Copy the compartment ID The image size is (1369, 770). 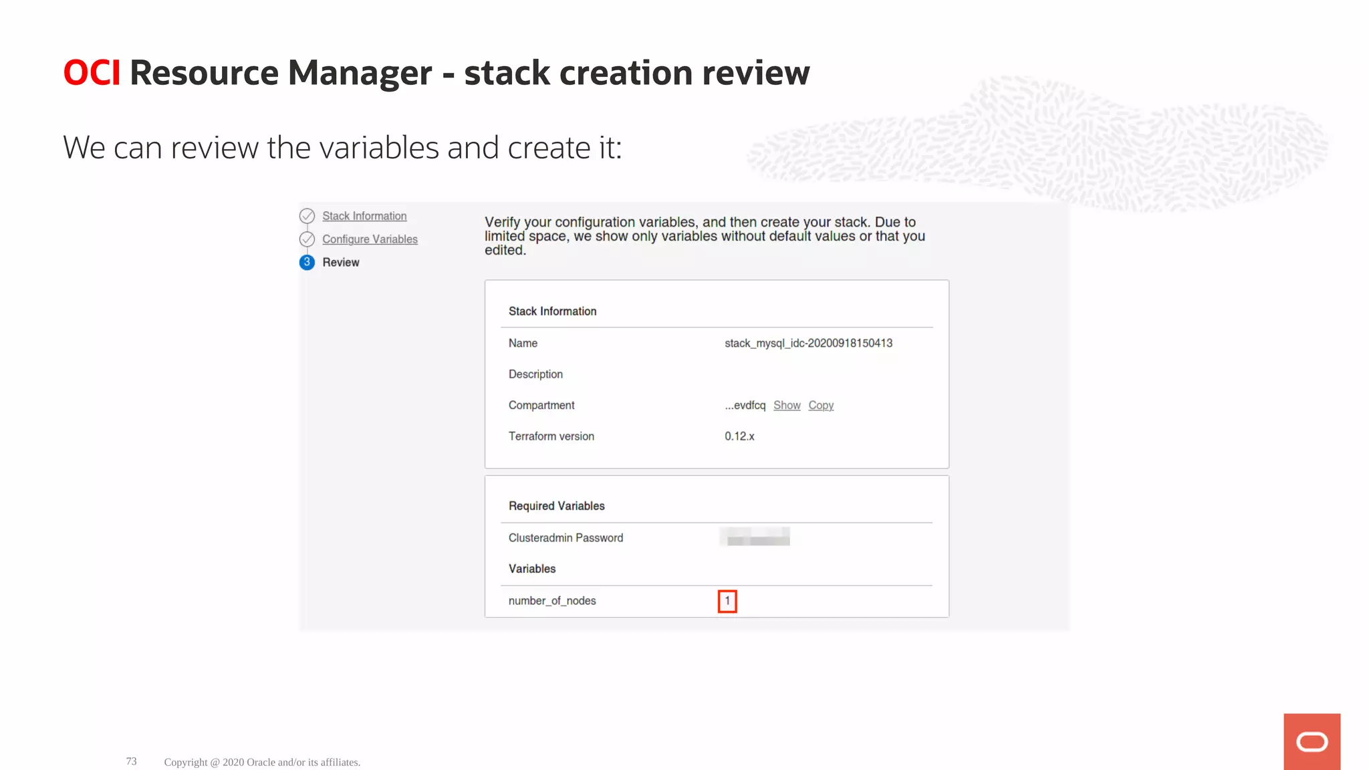click(821, 405)
